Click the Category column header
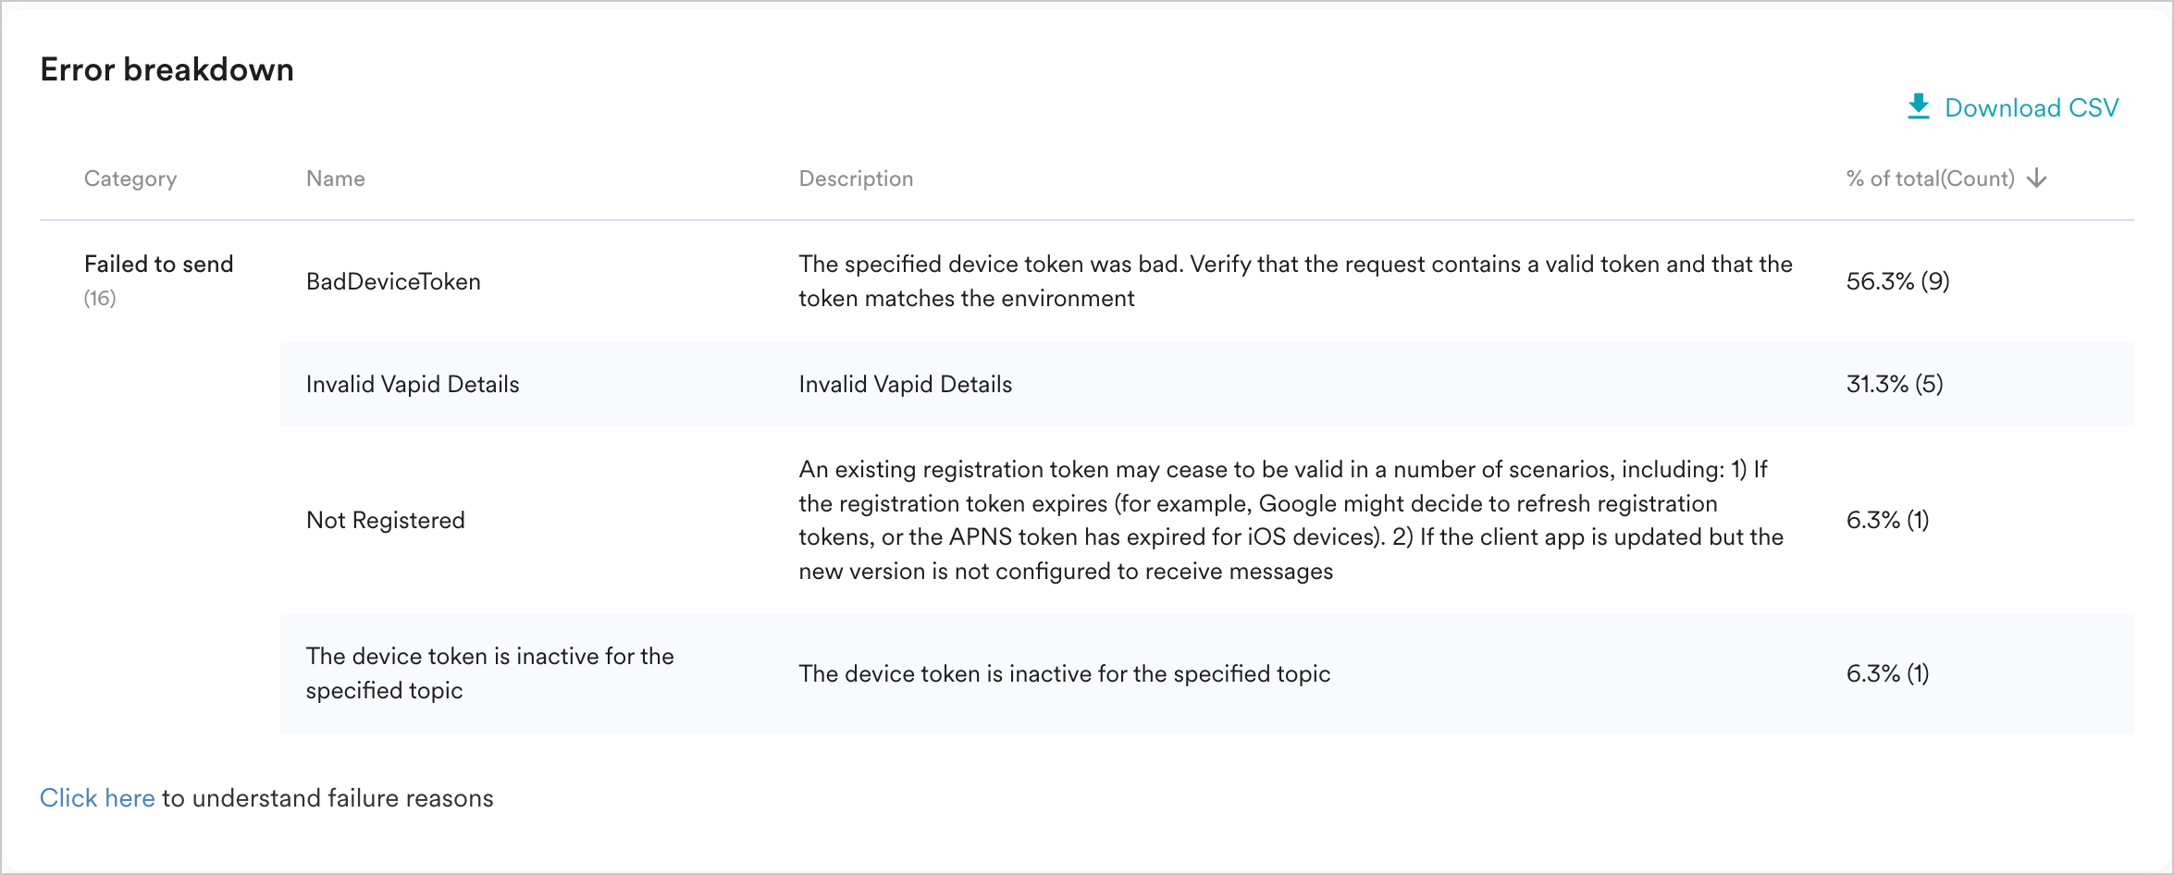This screenshot has height=875, width=2174. pos(130,179)
